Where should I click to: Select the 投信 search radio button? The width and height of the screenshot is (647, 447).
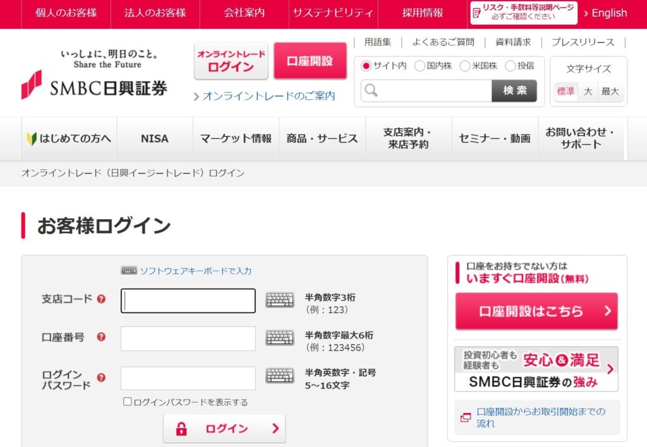pos(510,66)
